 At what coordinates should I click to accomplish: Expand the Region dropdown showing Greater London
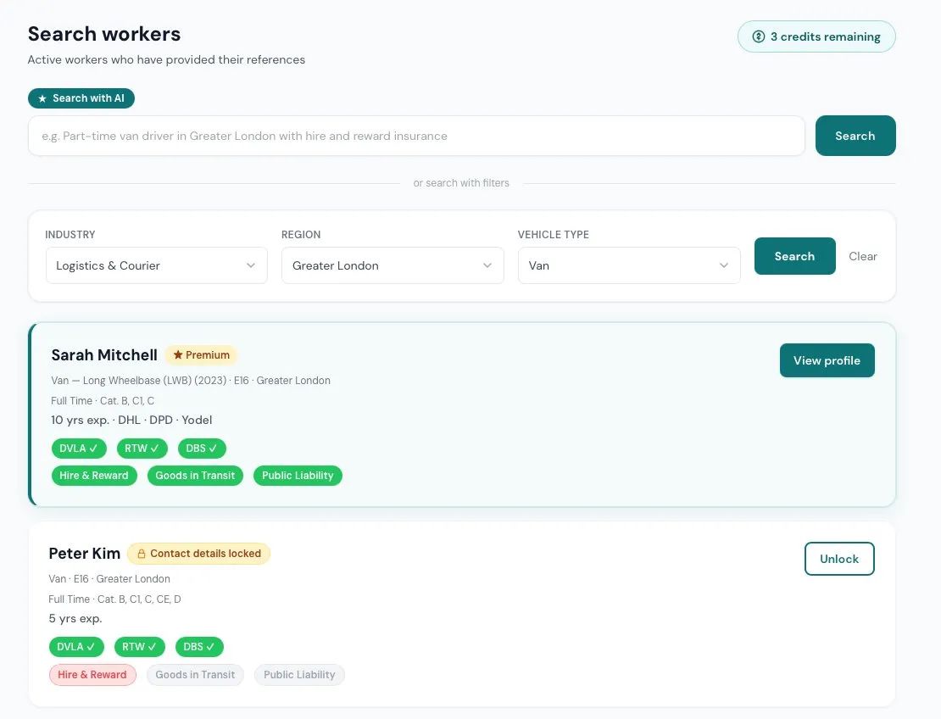pyautogui.click(x=393, y=265)
